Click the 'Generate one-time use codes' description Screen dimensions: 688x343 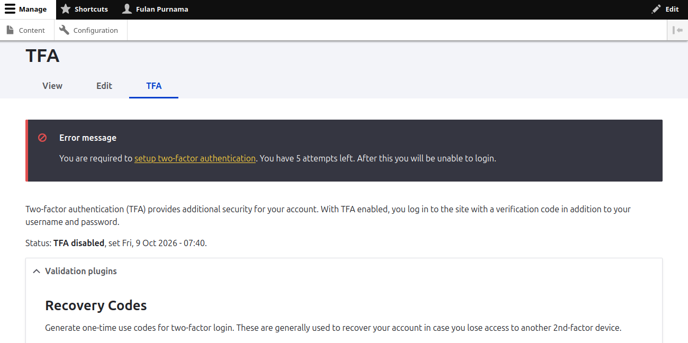pyautogui.click(x=333, y=328)
